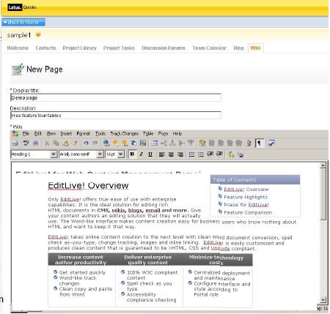Toggle Italic formatting
This screenshot has height=314, width=330.
click(x=142, y=154)
